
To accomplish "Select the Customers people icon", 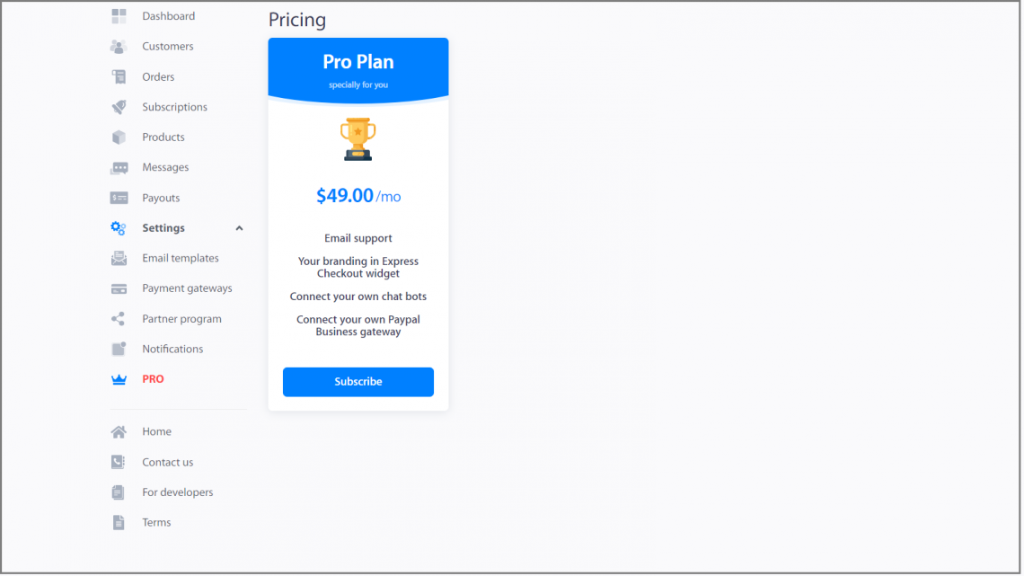I will point(119,46).
